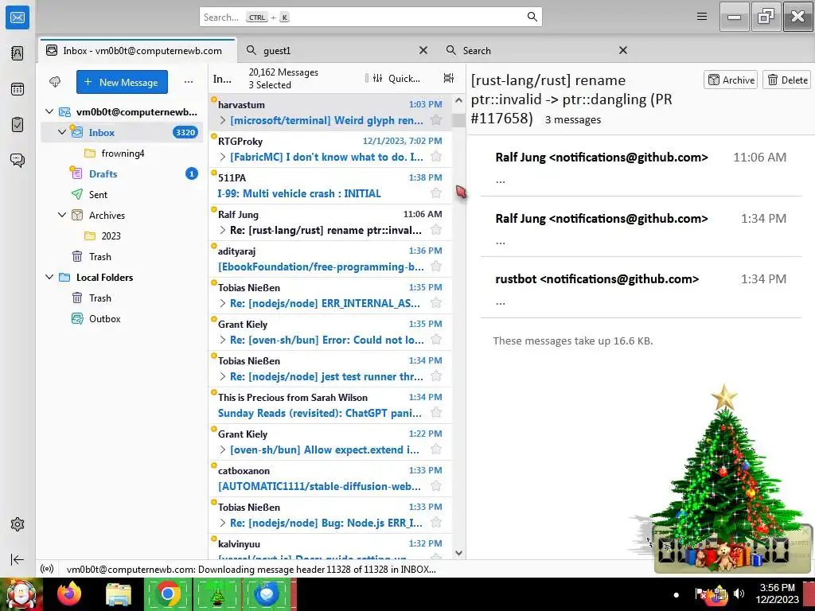The image size is (815, 611).
Task: Collapse the vm0b0t@computernewb account tree
Action: pyautogui.click(x=49, y=111)
